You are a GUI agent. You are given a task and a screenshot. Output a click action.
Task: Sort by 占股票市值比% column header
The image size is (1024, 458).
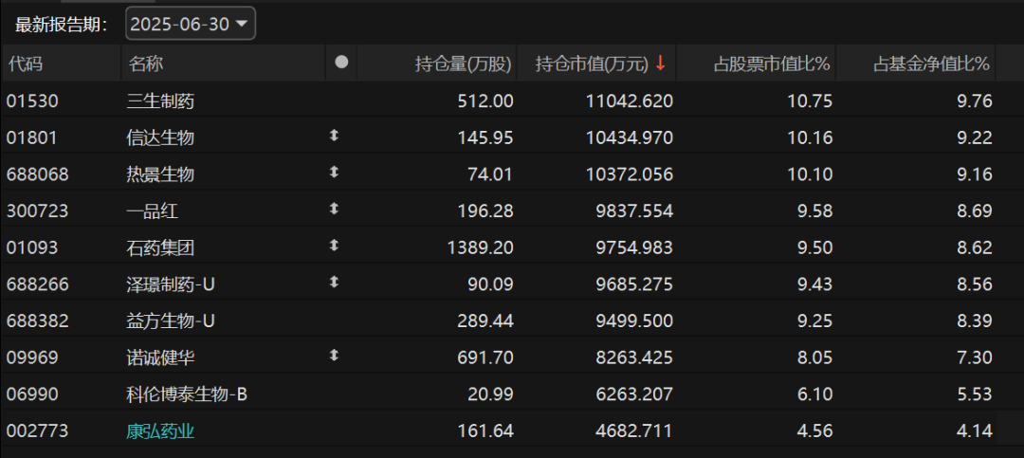pos(771,64)
